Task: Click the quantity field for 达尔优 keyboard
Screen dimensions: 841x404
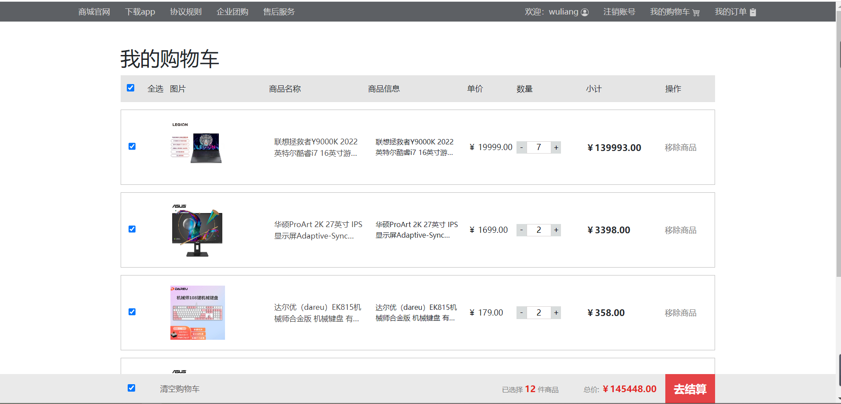Action: pos(539,313)
